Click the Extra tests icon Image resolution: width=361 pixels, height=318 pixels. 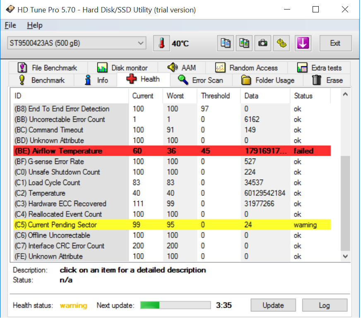coord(302,68)
